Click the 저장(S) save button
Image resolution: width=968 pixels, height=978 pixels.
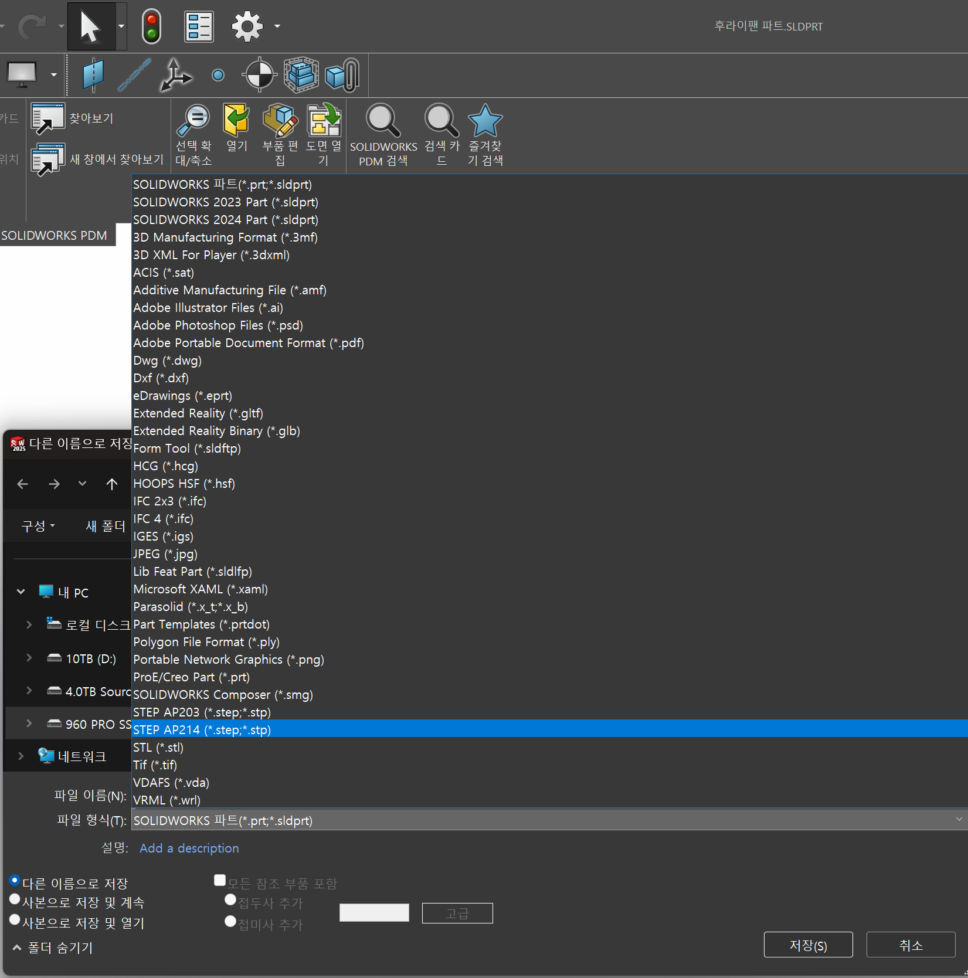[x=808, y=945]
